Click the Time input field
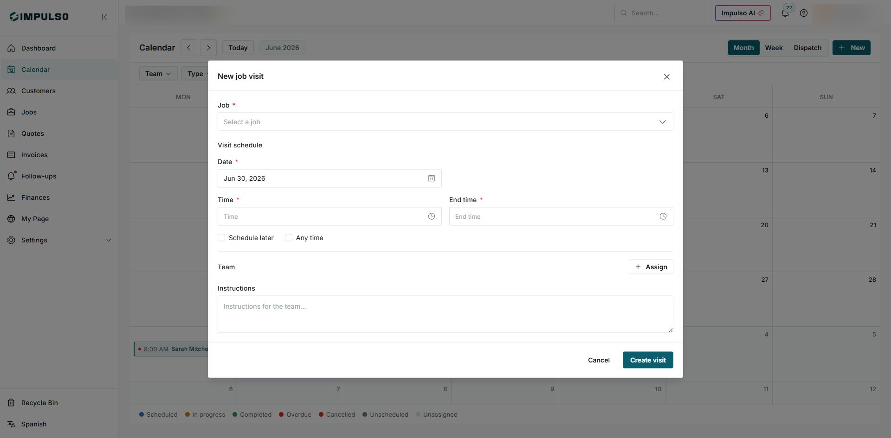The width and height of the screenshot is (891, 438). [x=329, y=216]
